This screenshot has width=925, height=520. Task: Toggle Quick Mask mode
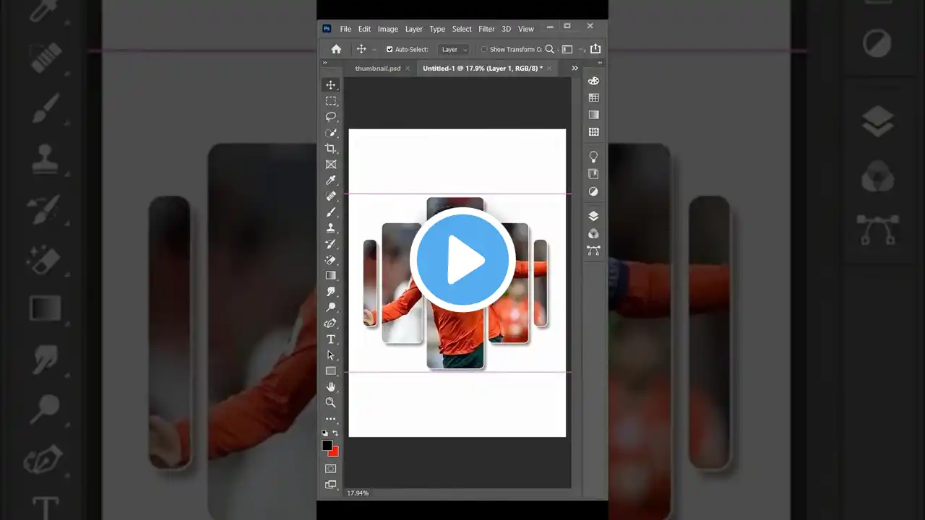[x=331, y=469]
